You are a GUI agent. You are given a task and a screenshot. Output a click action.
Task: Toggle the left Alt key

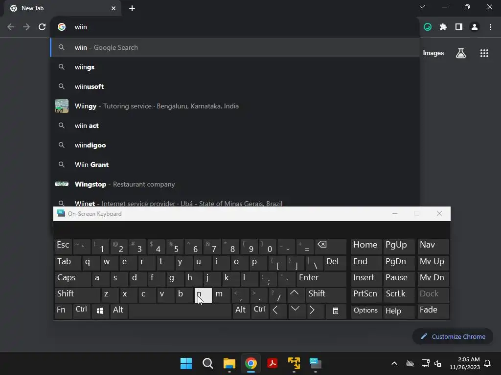118,311
